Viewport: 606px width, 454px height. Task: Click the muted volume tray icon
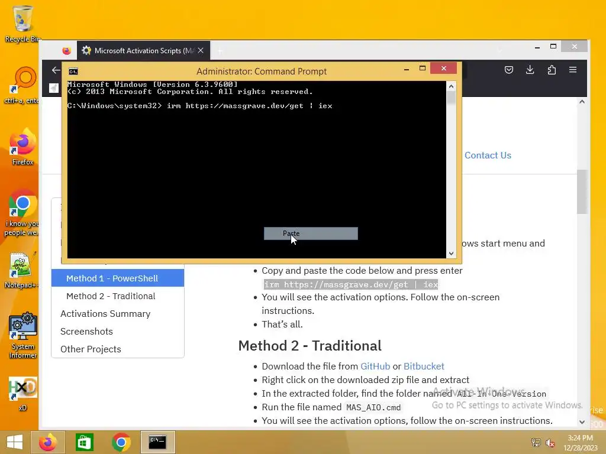[x=550, y=443]
